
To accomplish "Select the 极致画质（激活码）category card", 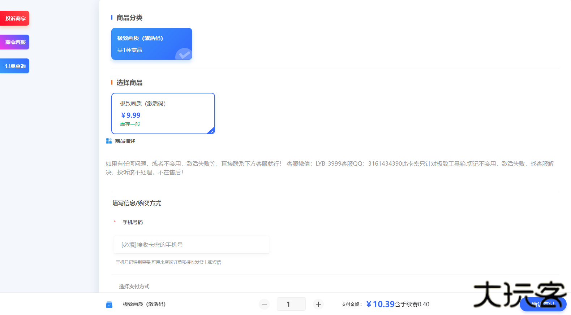I will [152, 44].
